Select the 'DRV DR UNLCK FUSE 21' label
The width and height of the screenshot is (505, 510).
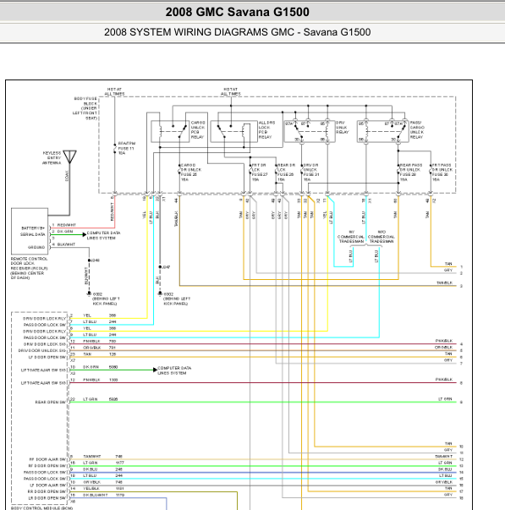point(311,173)
